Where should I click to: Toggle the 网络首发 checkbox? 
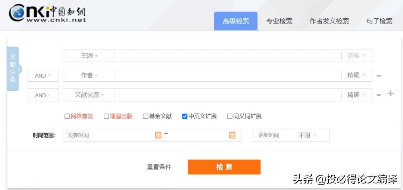pyautogui.click(x=67, y=116)
